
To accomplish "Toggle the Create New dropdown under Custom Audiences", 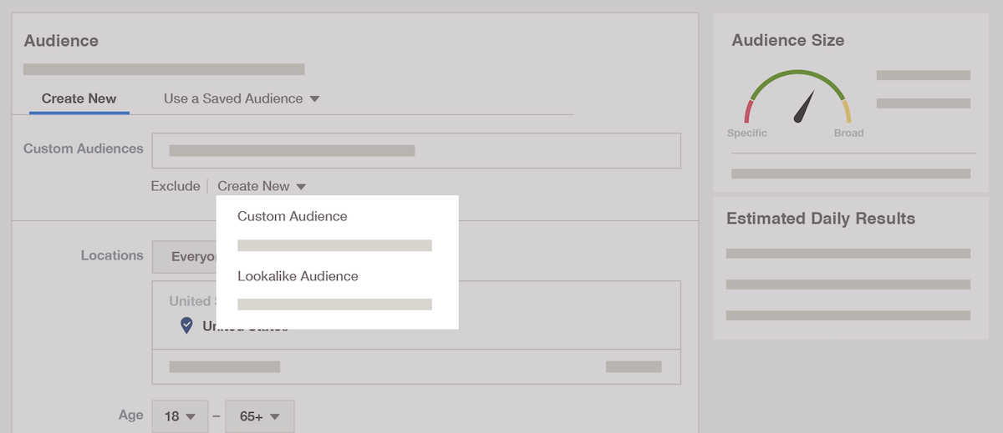I will click(x=262, y=186).
